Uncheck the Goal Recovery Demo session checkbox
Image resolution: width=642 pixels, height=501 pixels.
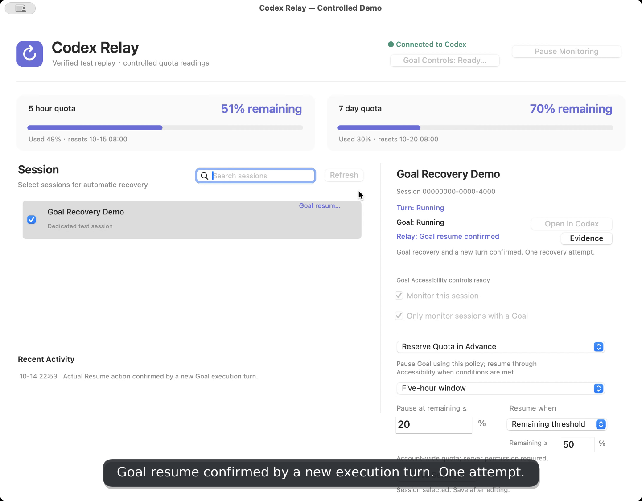pyautogui.click(x=32, y=220)
